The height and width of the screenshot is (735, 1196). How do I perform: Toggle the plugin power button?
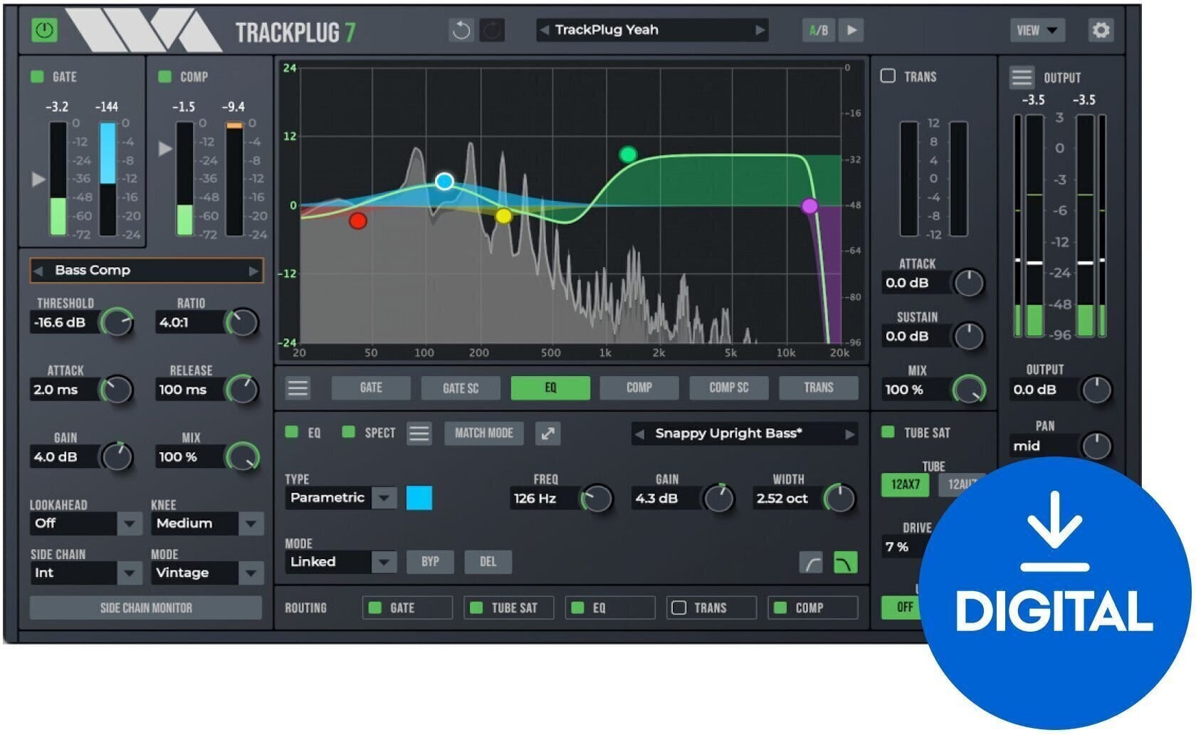click(x=43, y=30)
